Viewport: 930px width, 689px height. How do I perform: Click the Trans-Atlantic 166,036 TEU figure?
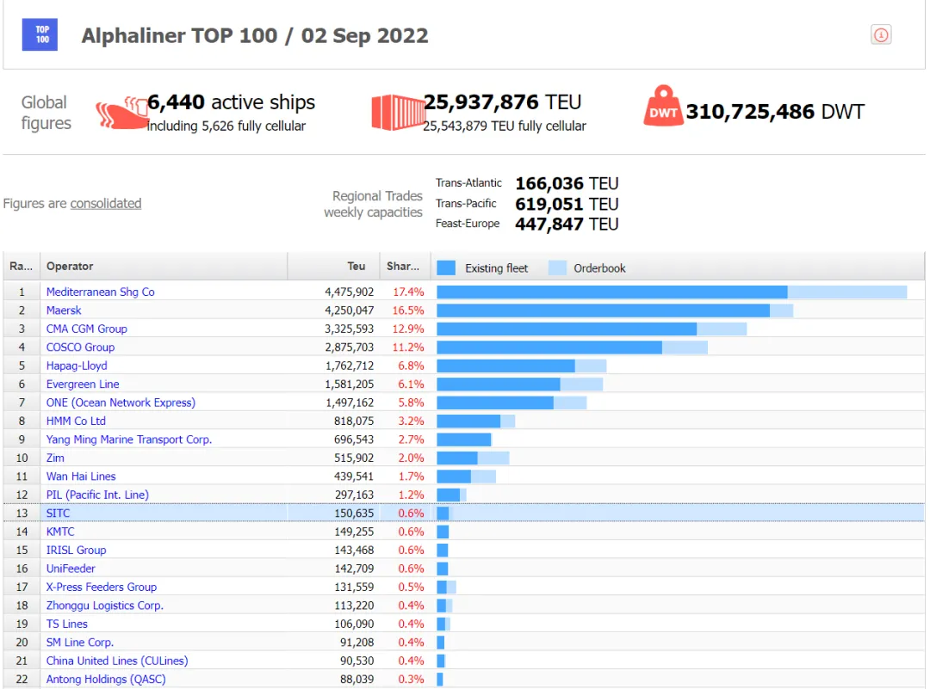[567, 183]
